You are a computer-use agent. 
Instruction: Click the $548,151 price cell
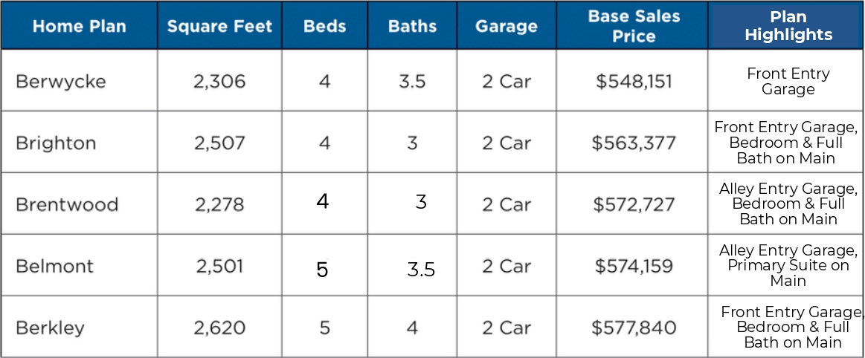point(634,82)
